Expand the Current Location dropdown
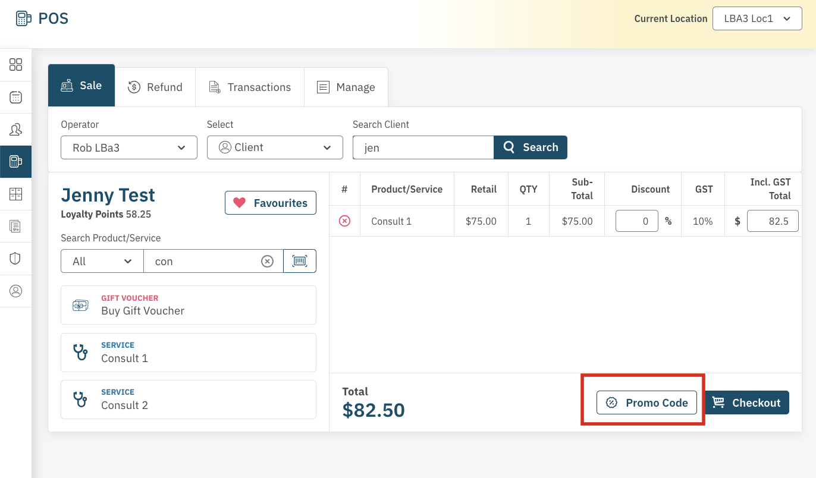Viewport: 816px width, 478px height. 758,18
